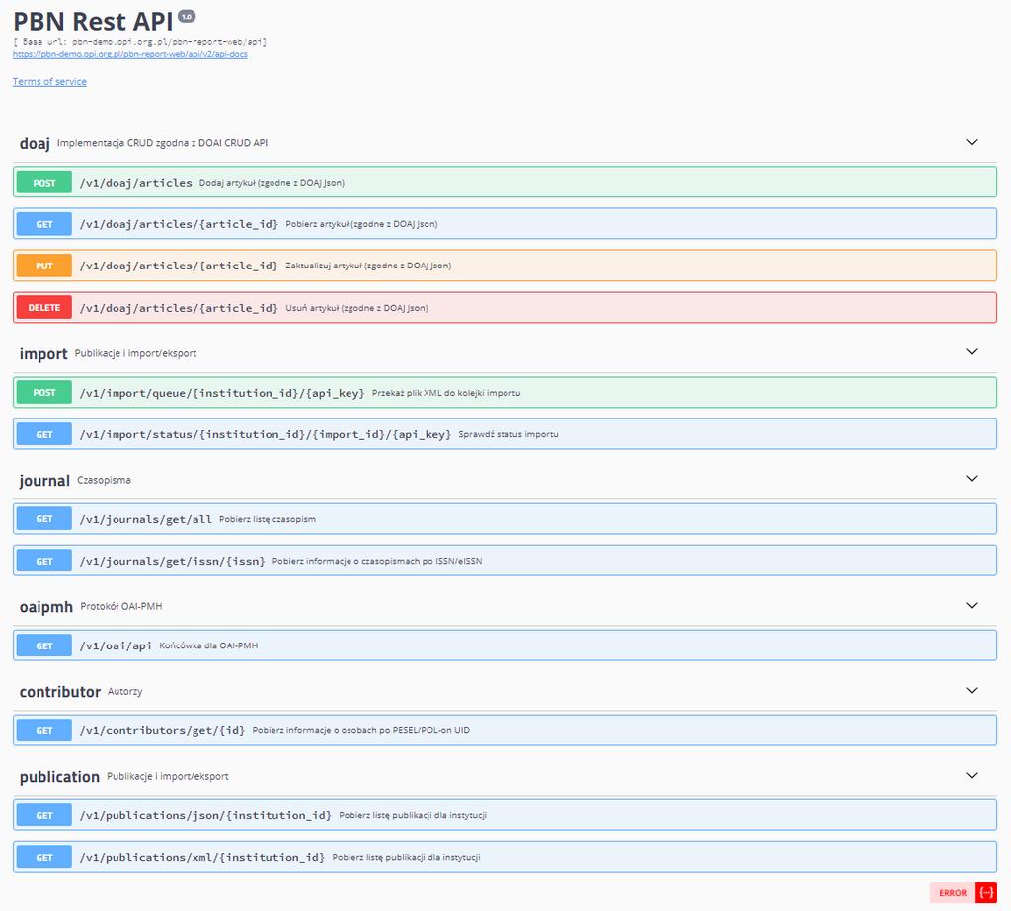The image size is (1011, 911).
Task: Expand the /v1/doaj/articles POST path
Action: (135, 183)
